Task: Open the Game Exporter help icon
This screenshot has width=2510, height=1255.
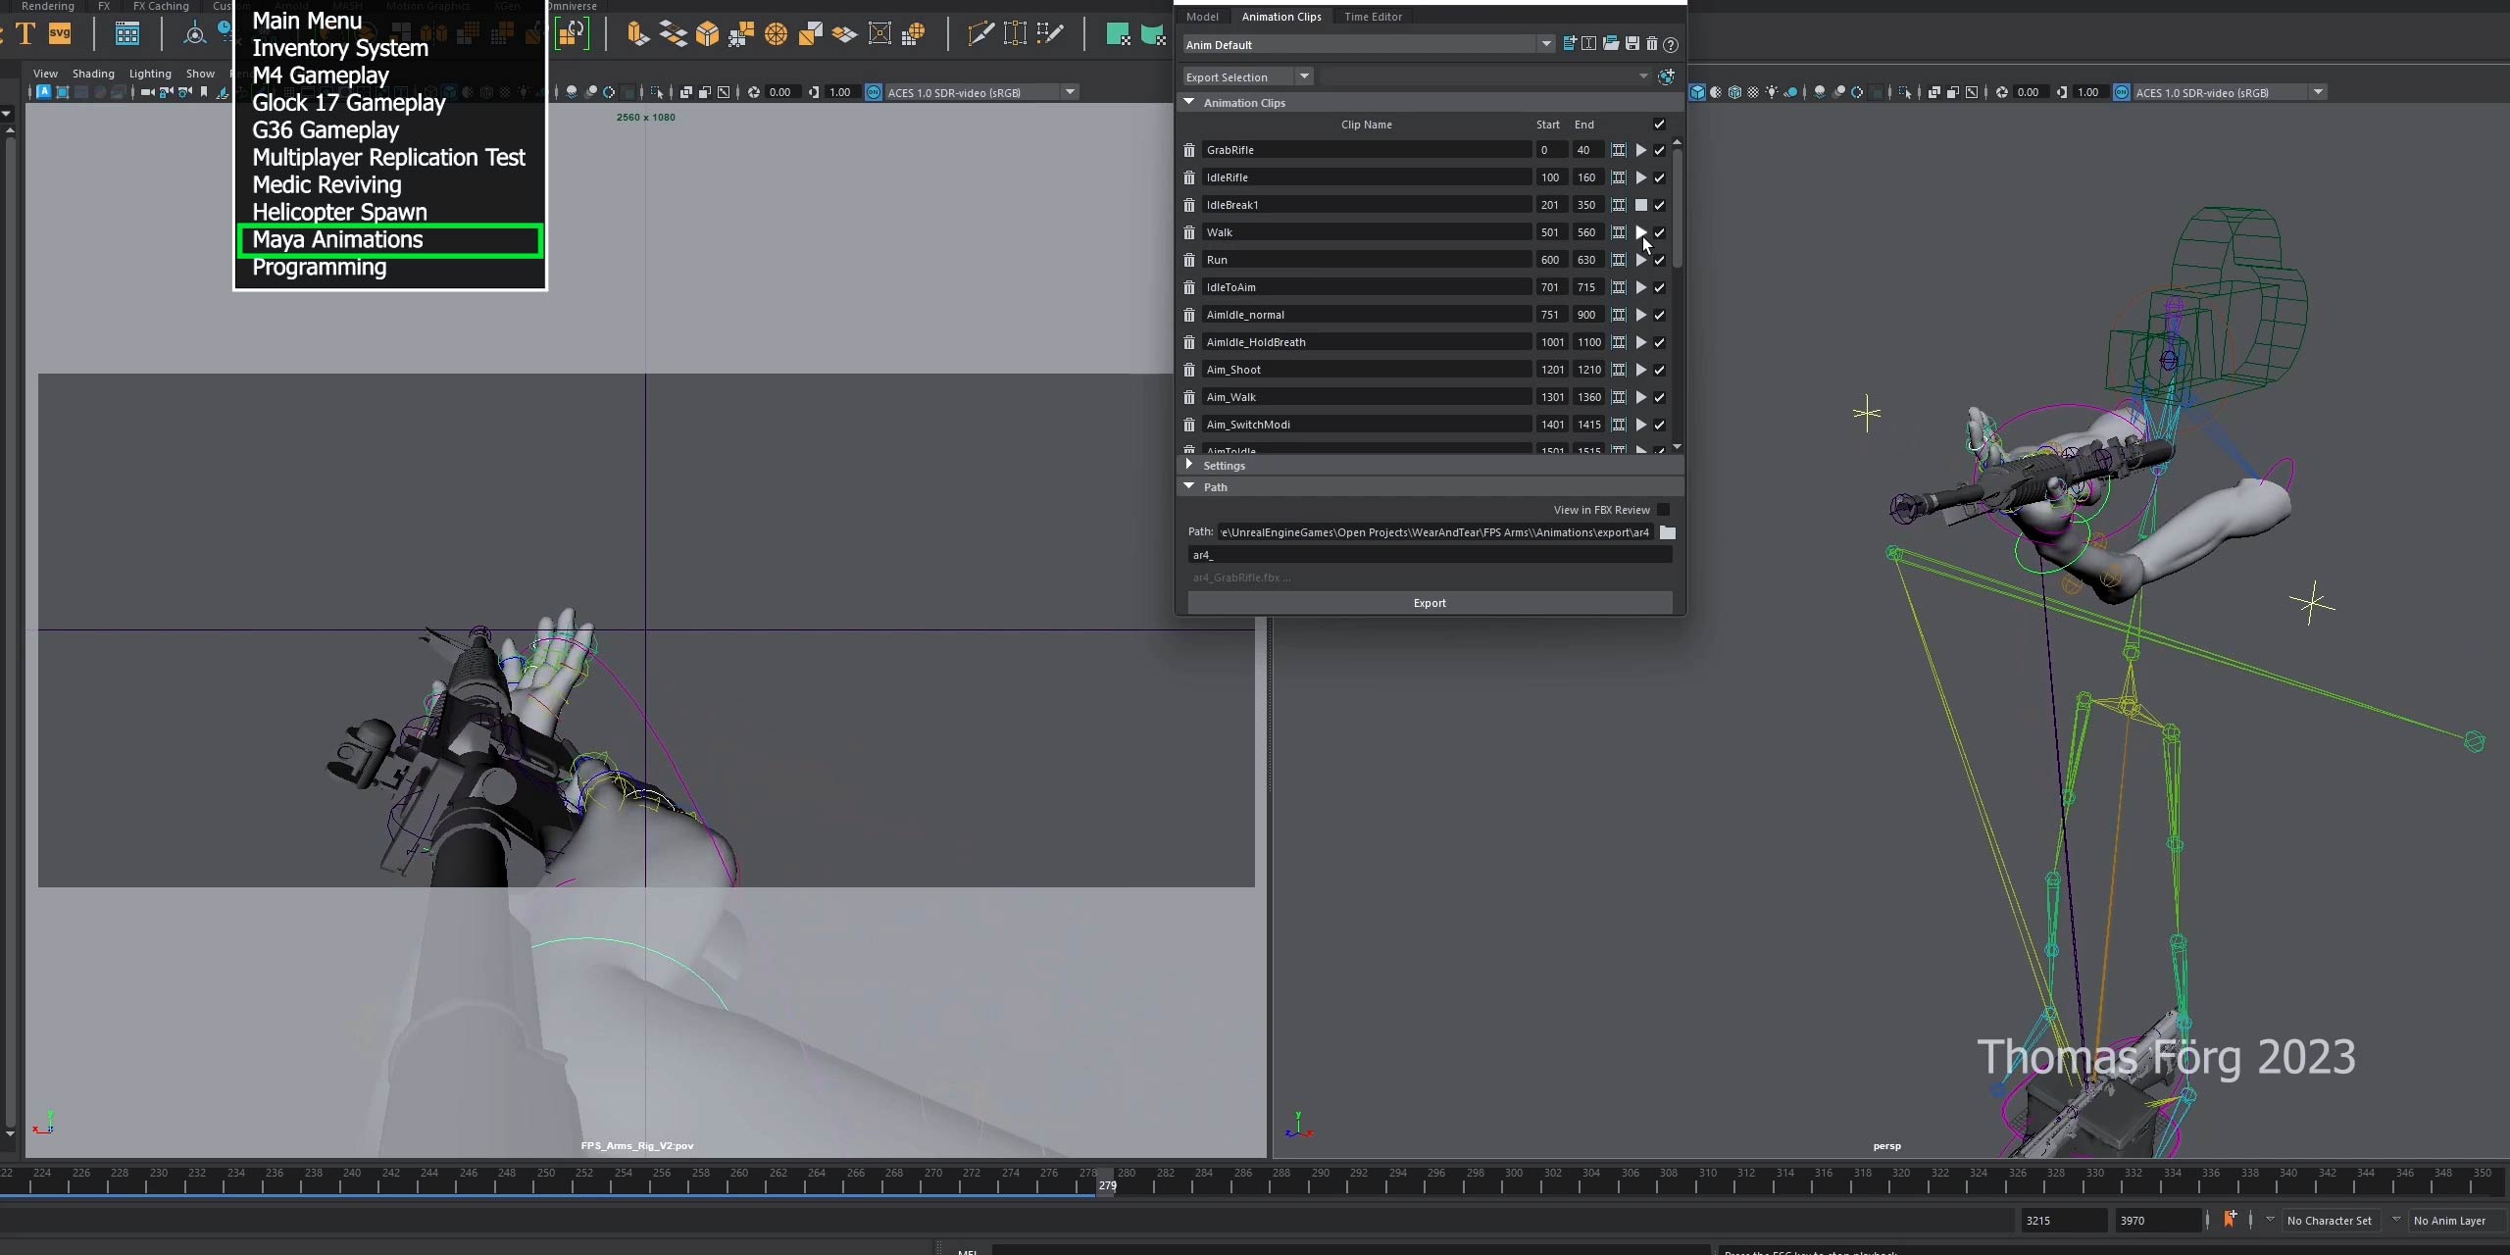Action: point(1671,44)
